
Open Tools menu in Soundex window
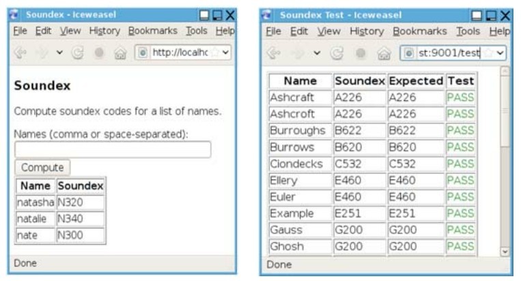click(x=197, y=31)
